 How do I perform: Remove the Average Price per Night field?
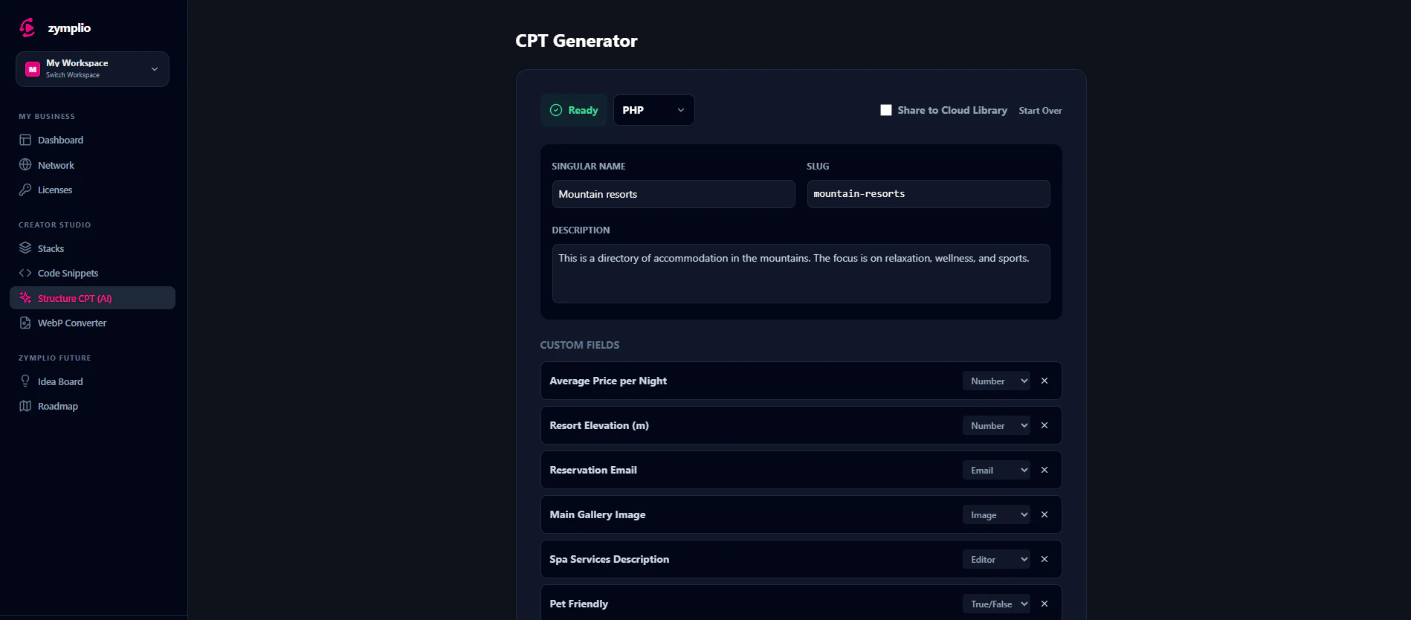[1044, 381]
